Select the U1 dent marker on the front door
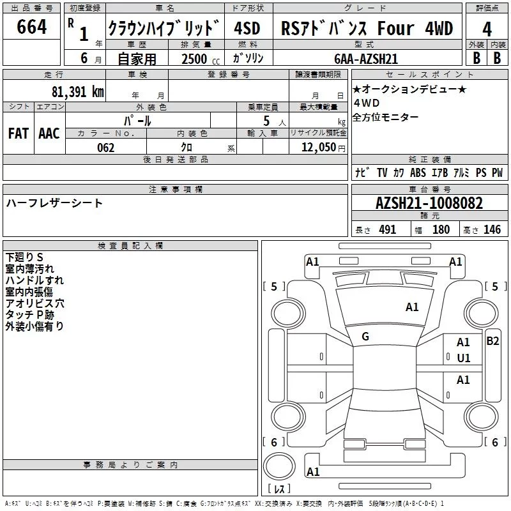511x511 pixels. click(464, 358)
